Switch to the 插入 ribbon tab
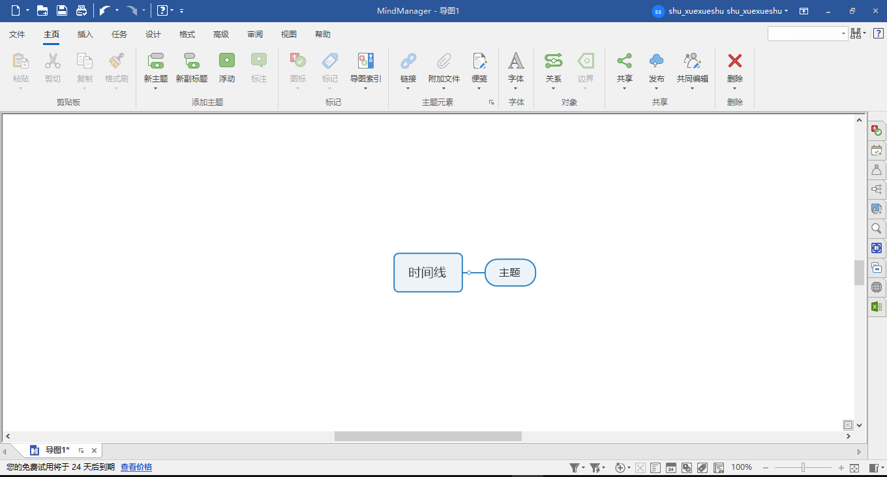This screenshot has width=887, height=477. pyautogui.click(x=85, y=35)
